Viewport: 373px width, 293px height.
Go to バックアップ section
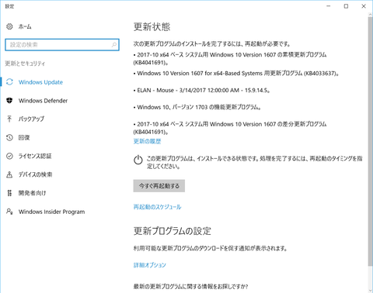[x=31, y=119]
